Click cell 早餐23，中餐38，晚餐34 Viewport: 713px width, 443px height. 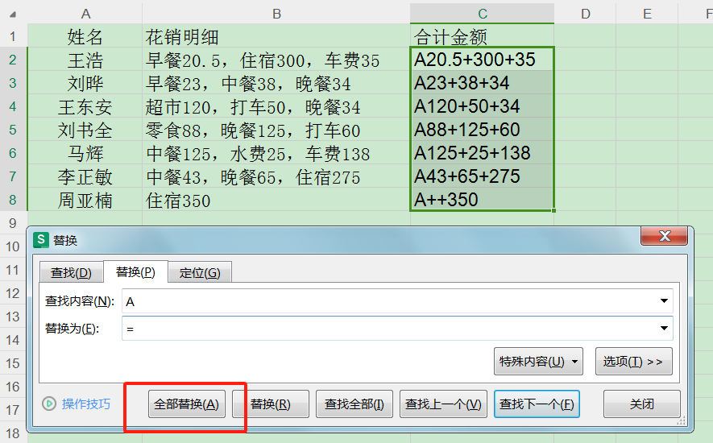tap(276, 83)
